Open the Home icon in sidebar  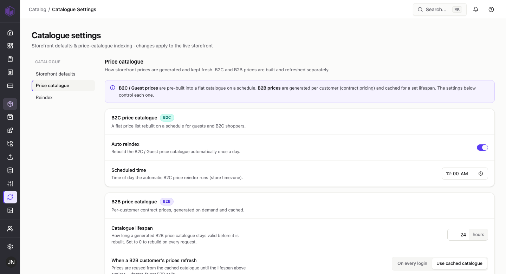coord(10,33)
